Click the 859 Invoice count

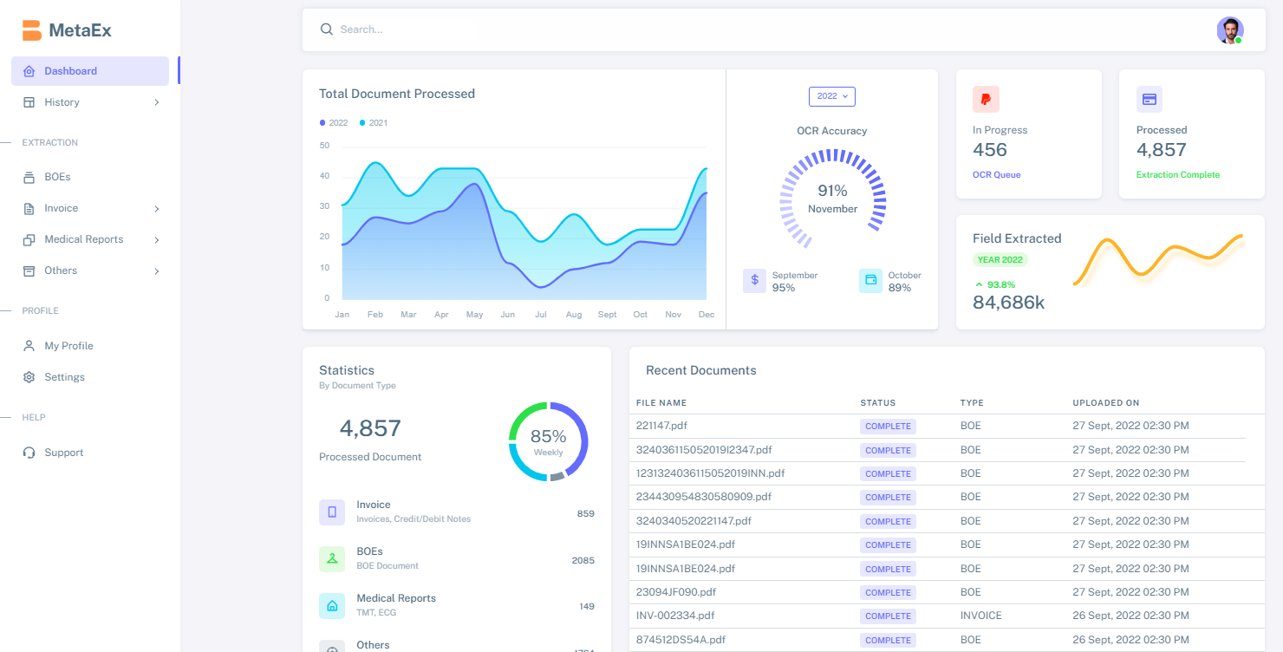(x=586, y=513)
